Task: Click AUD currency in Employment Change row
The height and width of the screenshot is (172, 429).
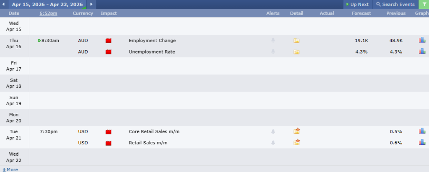Action: (83, 41)
